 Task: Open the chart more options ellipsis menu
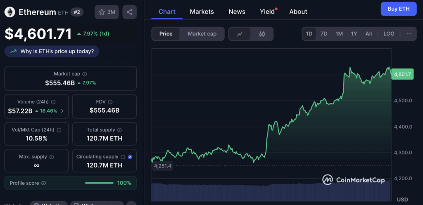409,34
